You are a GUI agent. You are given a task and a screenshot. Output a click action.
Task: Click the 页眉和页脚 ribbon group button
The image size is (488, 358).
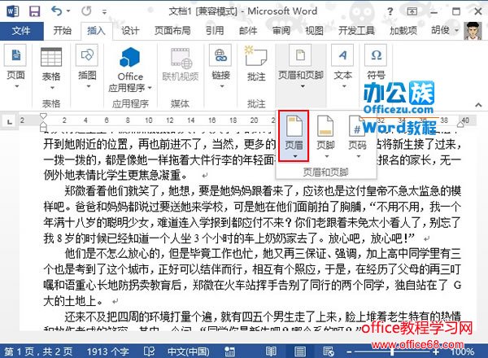(301, 67)
